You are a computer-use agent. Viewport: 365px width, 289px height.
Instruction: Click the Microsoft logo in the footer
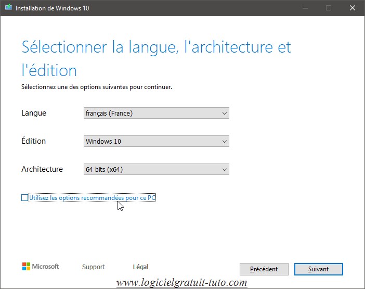[x=41, y=267]
